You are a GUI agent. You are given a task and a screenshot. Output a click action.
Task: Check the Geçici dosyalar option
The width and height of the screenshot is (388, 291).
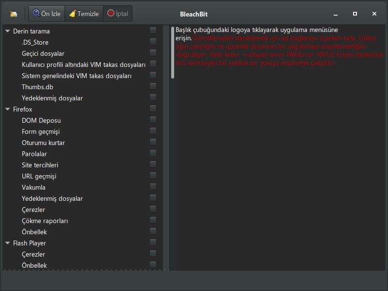153,52
